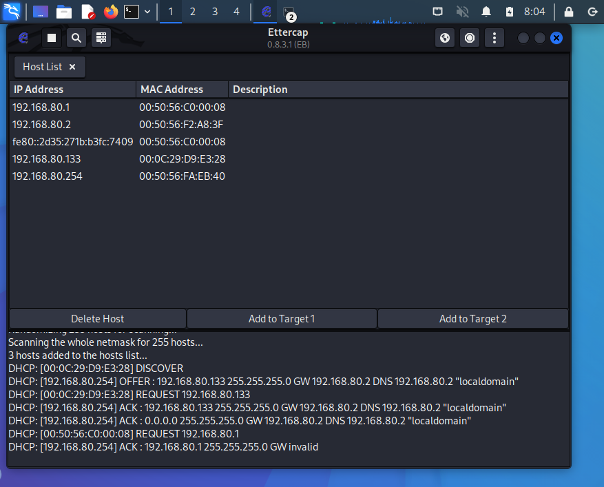This screenshot has width=604, height=487.
Task: Select host 192.168.80.1 row
Action: (x=289, y=107)
